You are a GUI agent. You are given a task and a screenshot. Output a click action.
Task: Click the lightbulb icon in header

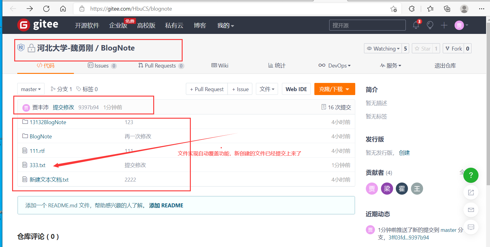point(430,25)
